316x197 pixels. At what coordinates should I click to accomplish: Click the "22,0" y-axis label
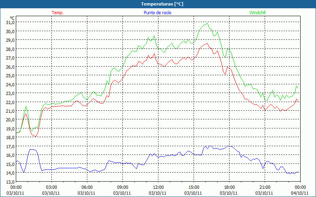10,102
